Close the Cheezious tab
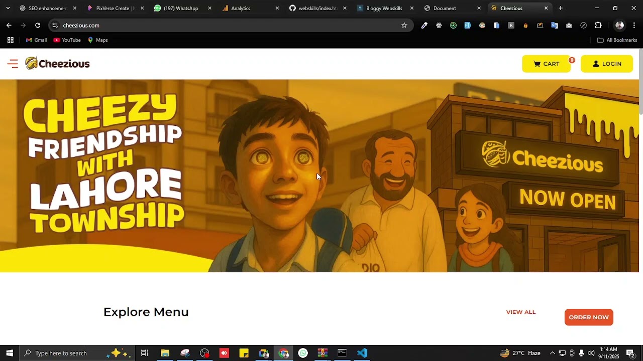 coord(546,8)
